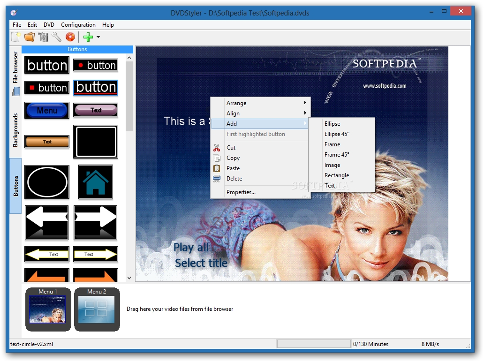Add an Image from the submenu
The width and height of the screenshot is (484, 362).
(x=342, y=165)
